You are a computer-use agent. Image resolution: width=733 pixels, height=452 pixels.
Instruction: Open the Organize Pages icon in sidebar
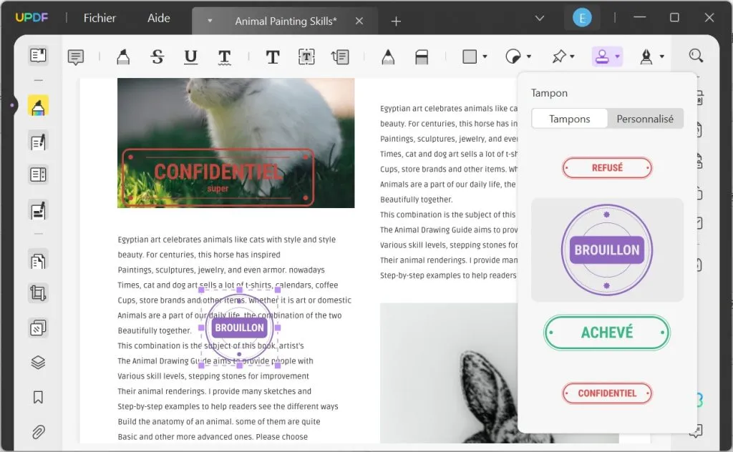pos(38,260)
